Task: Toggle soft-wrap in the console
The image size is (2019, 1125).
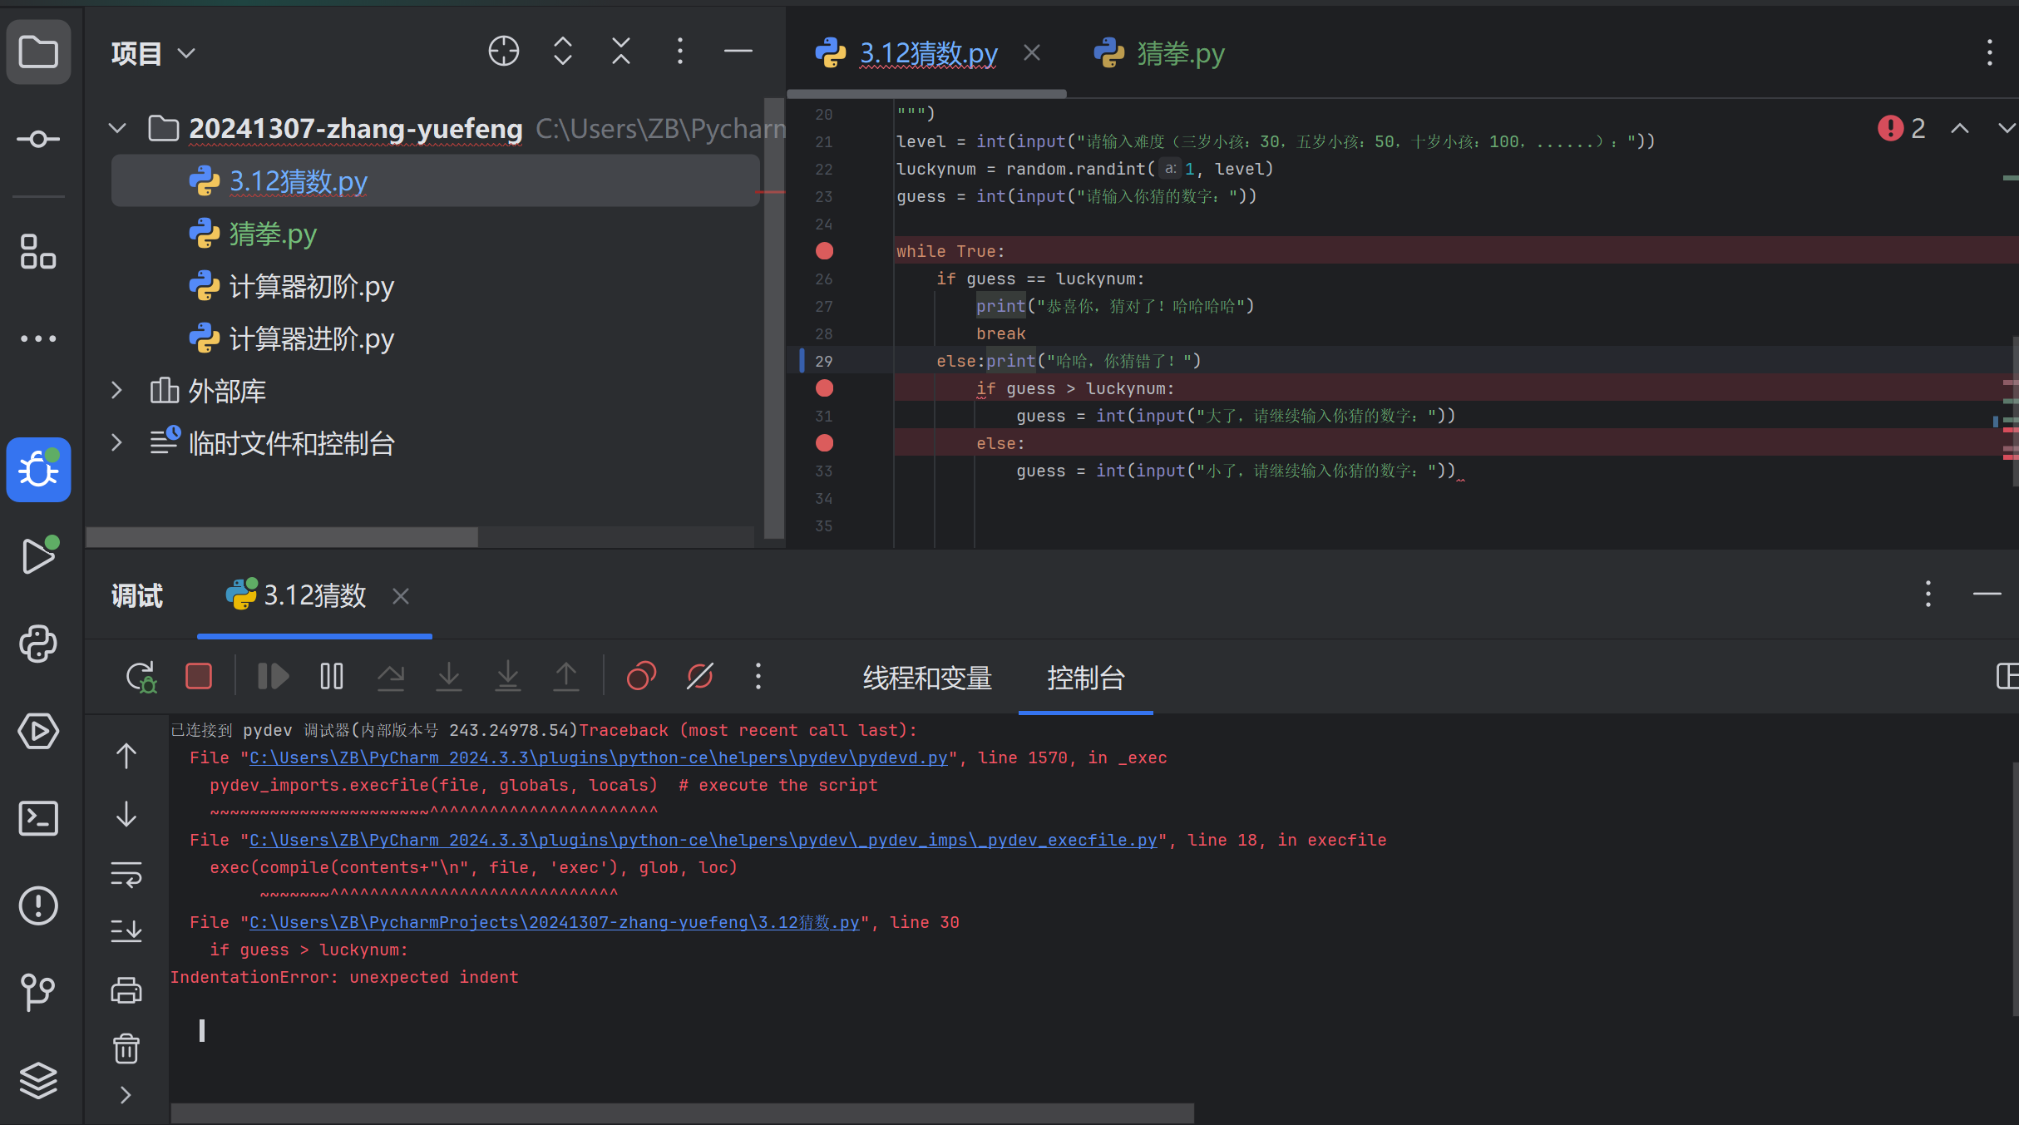Action: coord(126,874)
